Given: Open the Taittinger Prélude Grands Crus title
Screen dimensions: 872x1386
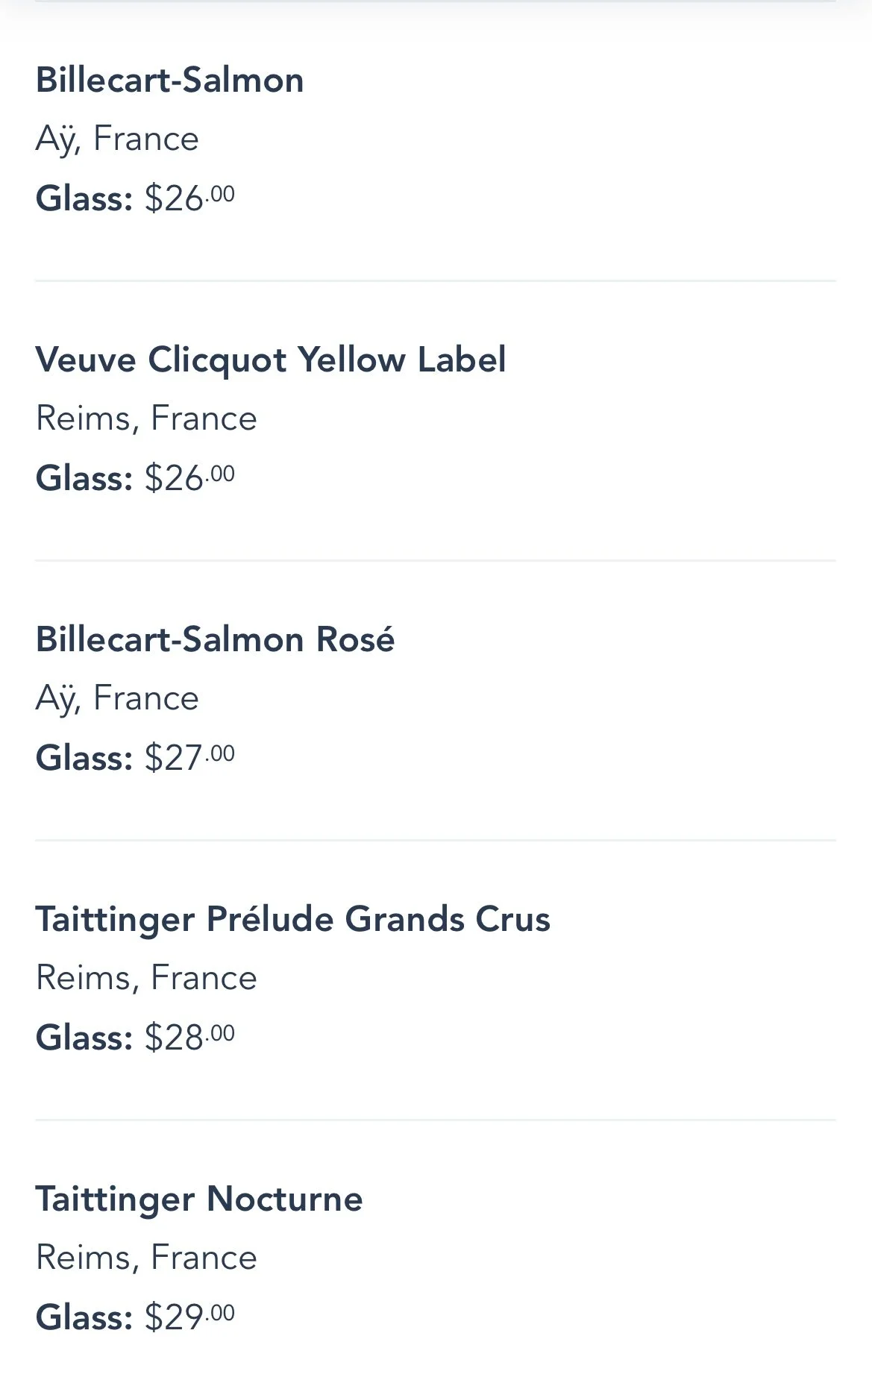Looking at the screenshot, I should coord(292,919).
